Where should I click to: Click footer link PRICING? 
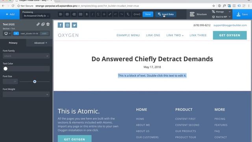(220, 119)
